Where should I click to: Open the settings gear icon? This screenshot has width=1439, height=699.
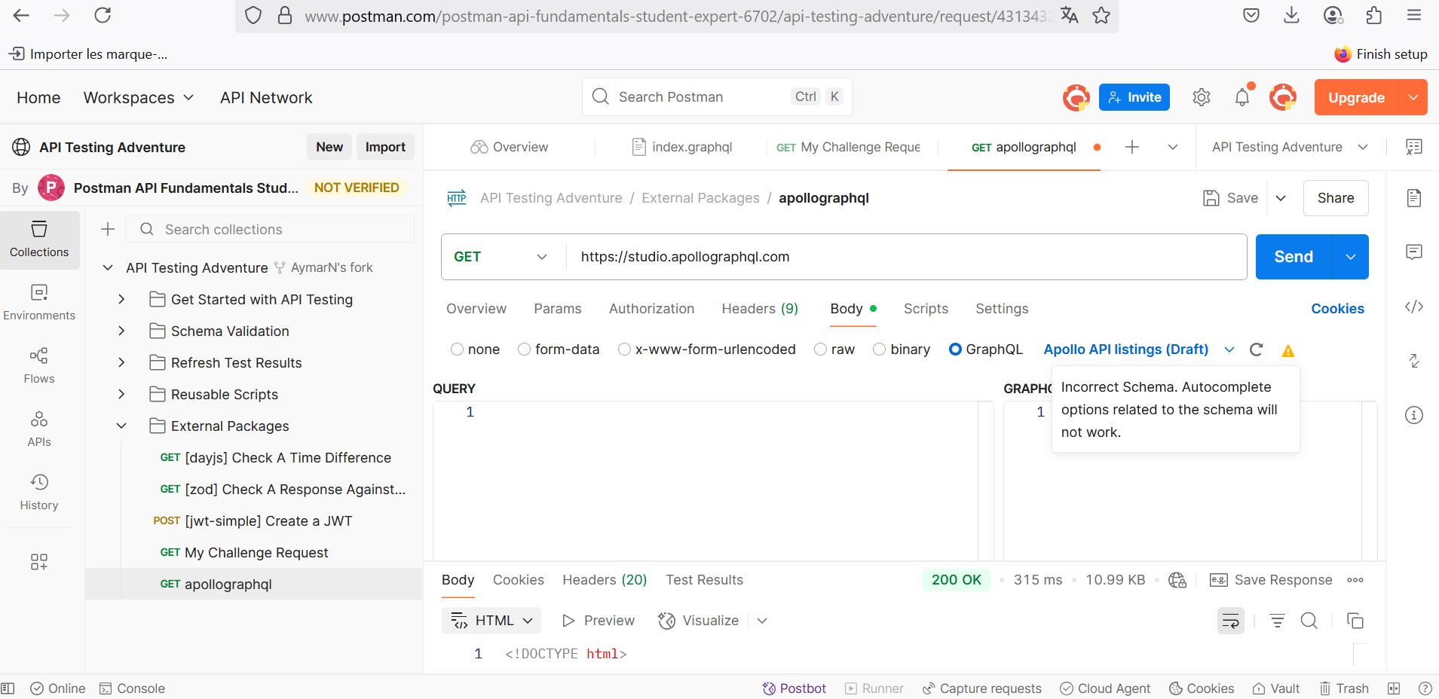(1202, 97)
